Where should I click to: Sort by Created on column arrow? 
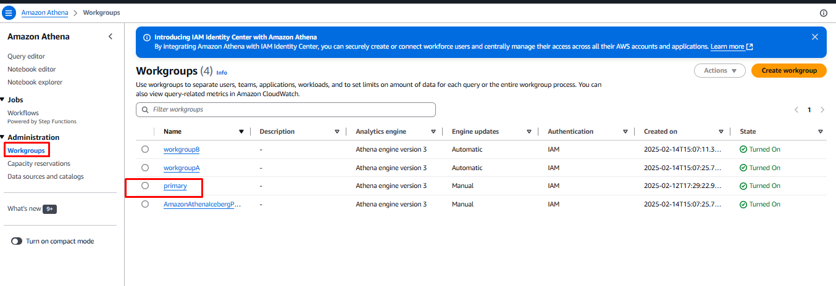pos(721,131)
